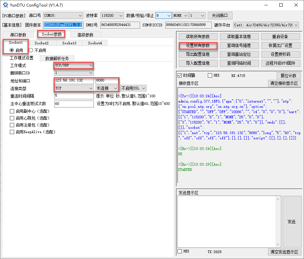Viewport: 304px width, 259px height.
Task: Toggle the send area HEX checkbox
Action: click(x=180, y=251)
